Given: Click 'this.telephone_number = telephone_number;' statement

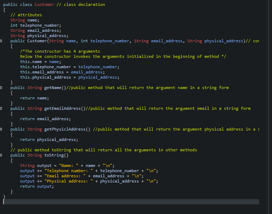Looking at the screenshot, I should point(70,67).
